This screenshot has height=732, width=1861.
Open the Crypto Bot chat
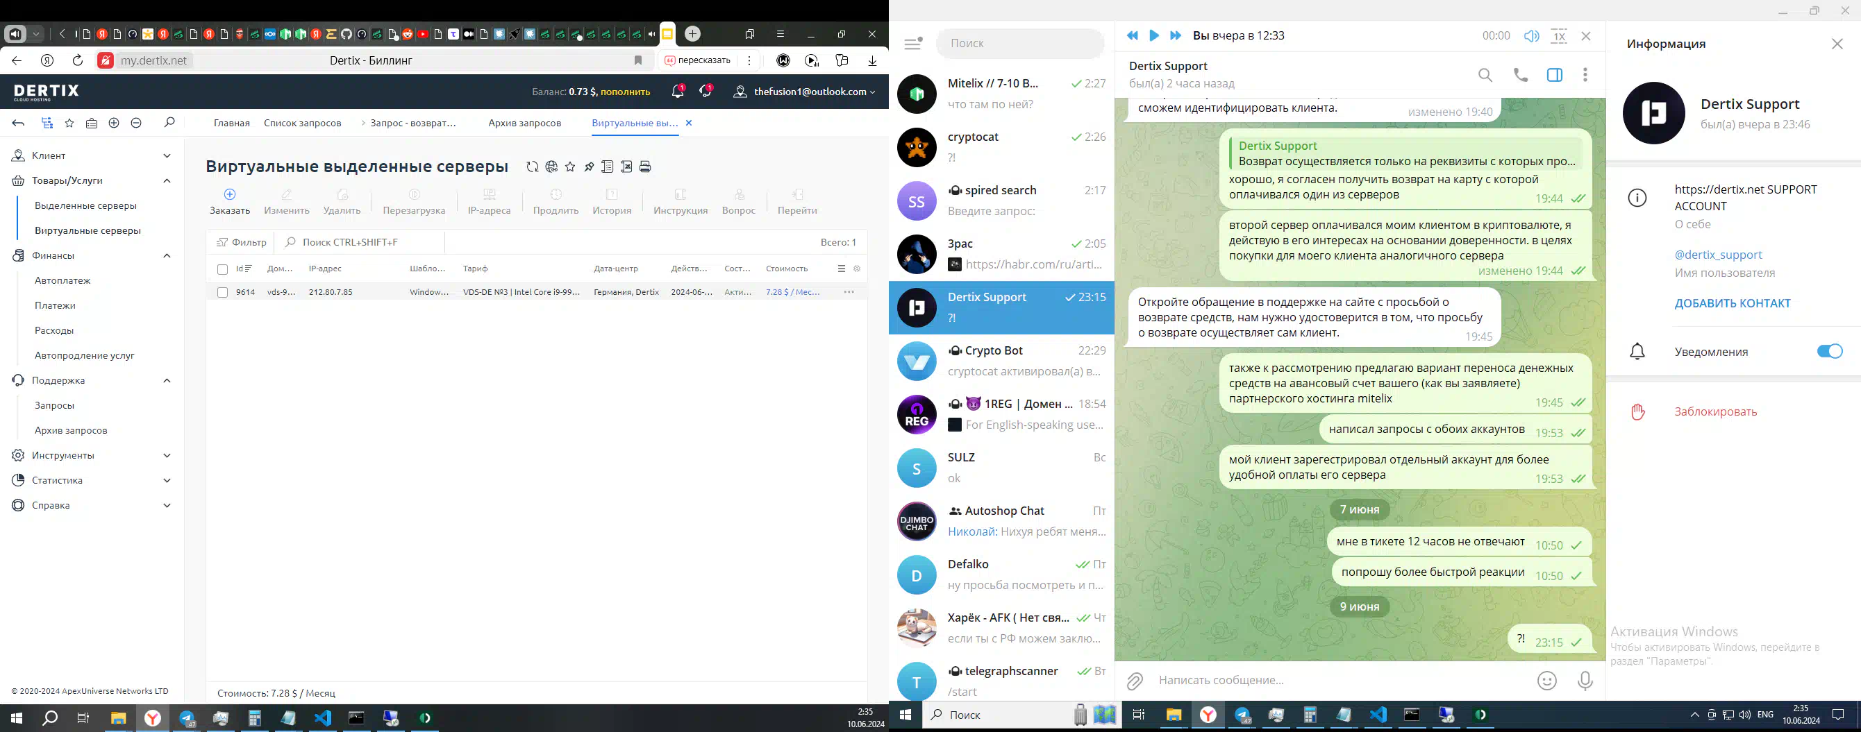point(1001,361)
